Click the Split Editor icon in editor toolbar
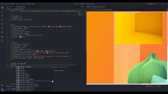The height and width of the screenshot is (94, 168). (x=82, y=7)
